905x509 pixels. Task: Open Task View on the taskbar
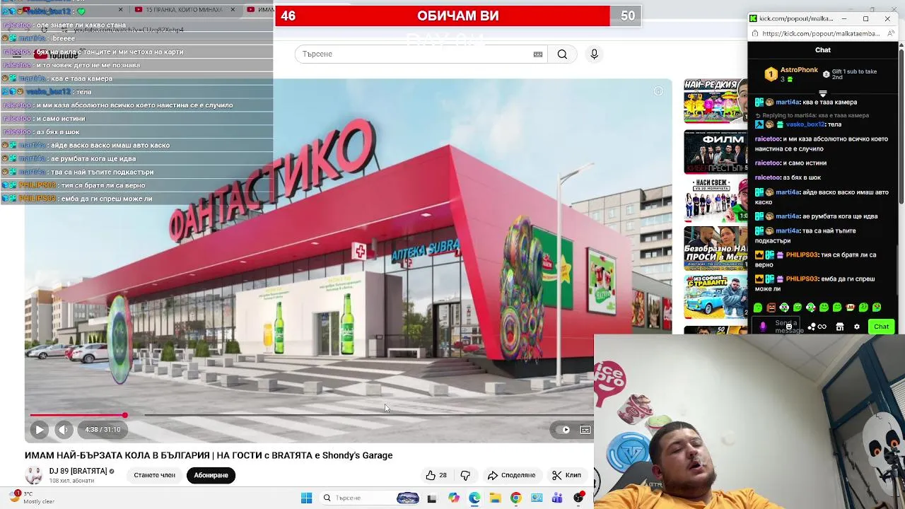432,498
